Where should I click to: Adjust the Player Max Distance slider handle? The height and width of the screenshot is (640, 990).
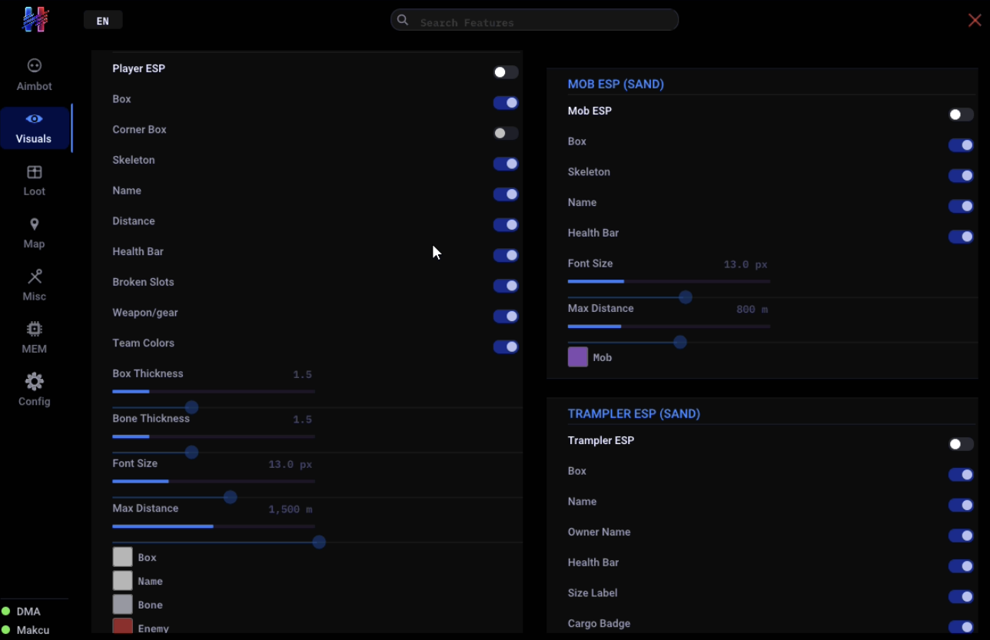coord(319,542)
